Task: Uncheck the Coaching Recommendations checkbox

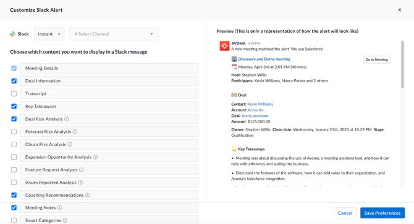Action: click(x=14, y=195)
